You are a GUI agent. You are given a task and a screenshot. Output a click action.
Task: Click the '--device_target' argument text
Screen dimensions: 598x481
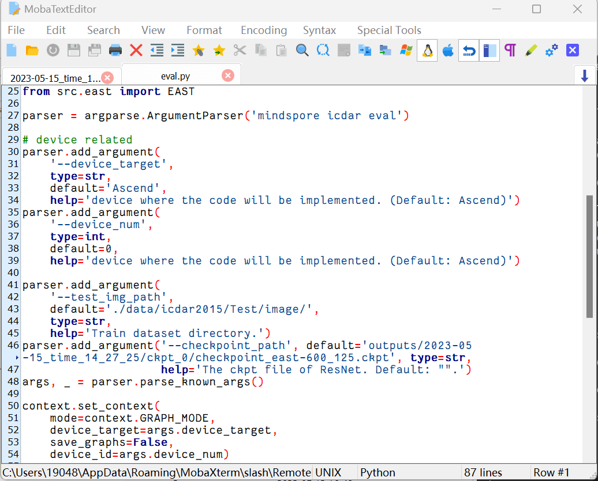point(109,164)
